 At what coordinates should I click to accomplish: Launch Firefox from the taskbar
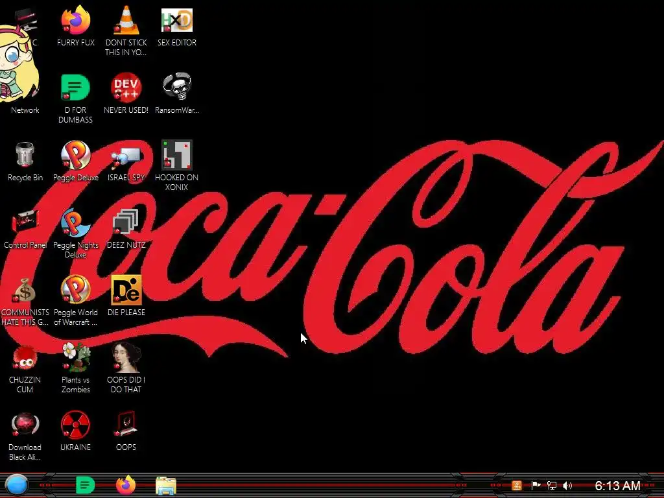[x=126, y=485]
